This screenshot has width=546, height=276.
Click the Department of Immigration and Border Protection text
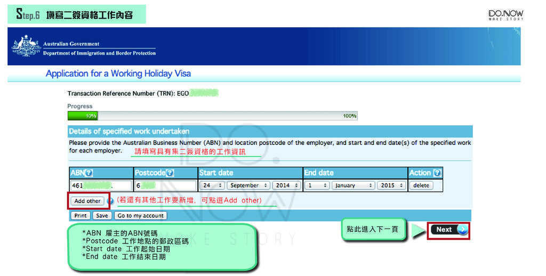tap(99, 53)
